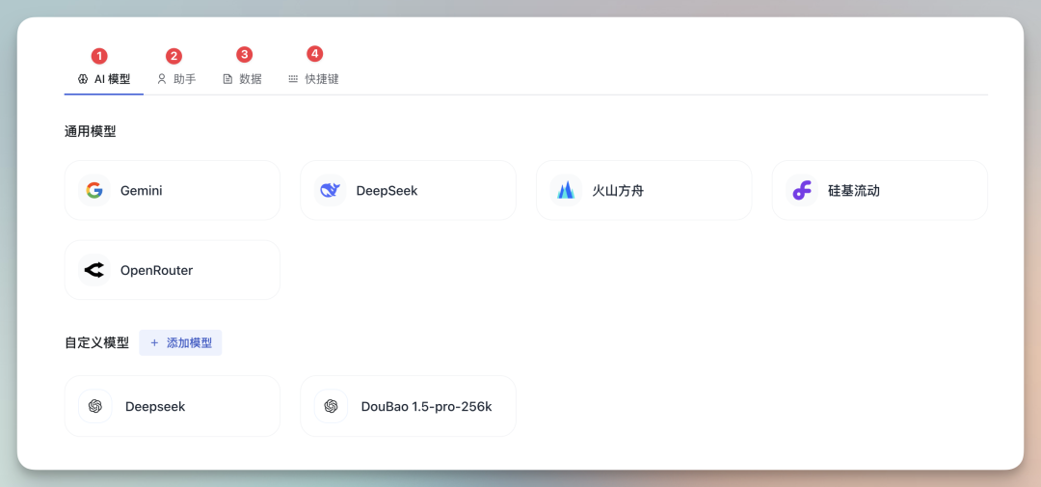Open the 火山方舟 model card
1041x487 pixels.
(644, 190)
